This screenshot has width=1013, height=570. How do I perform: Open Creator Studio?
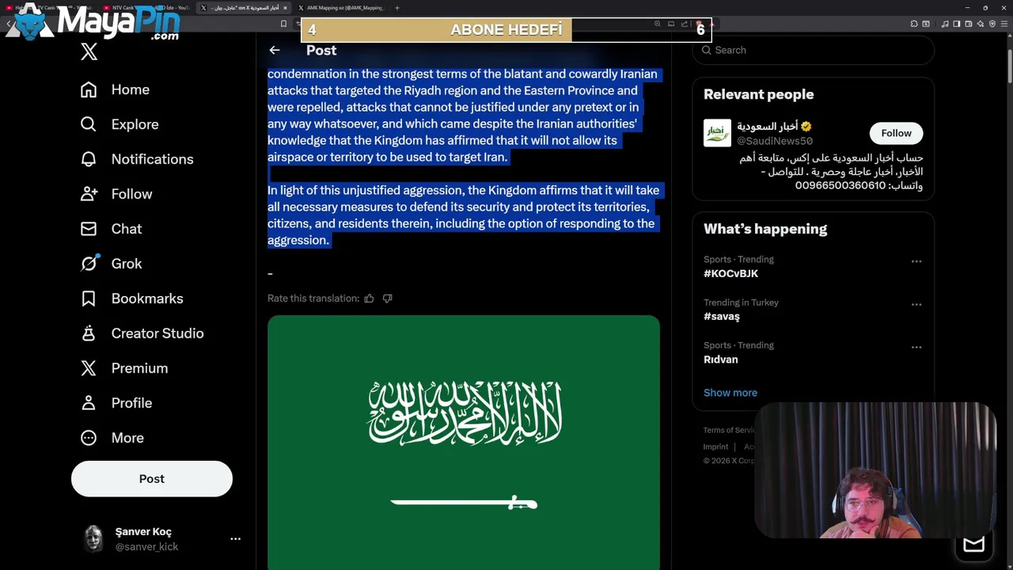[142, 333]
